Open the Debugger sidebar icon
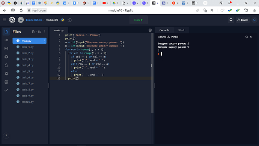The height and width of the screenshot is (146, 259). [6, 48]
